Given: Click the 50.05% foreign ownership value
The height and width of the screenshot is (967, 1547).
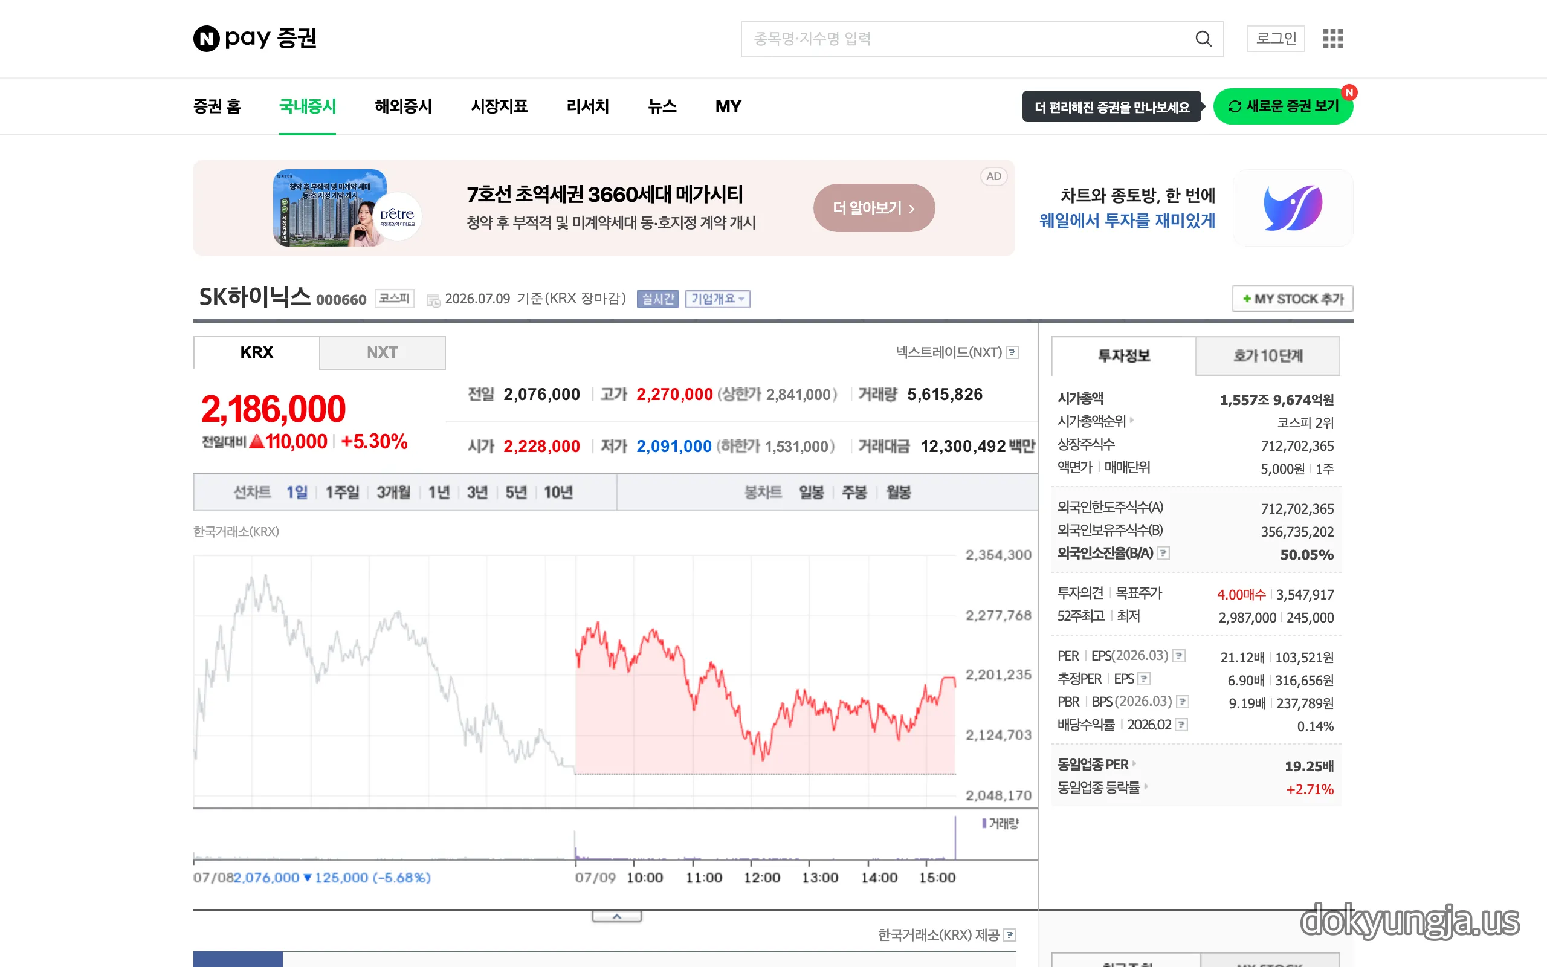Looking at the screenshot, I should (x=1306, y=555).
